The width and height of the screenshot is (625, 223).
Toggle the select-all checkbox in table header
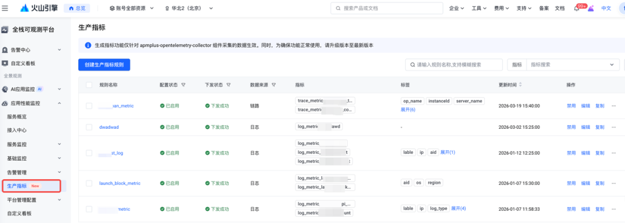pyautogui.click(x=89, y=85)
